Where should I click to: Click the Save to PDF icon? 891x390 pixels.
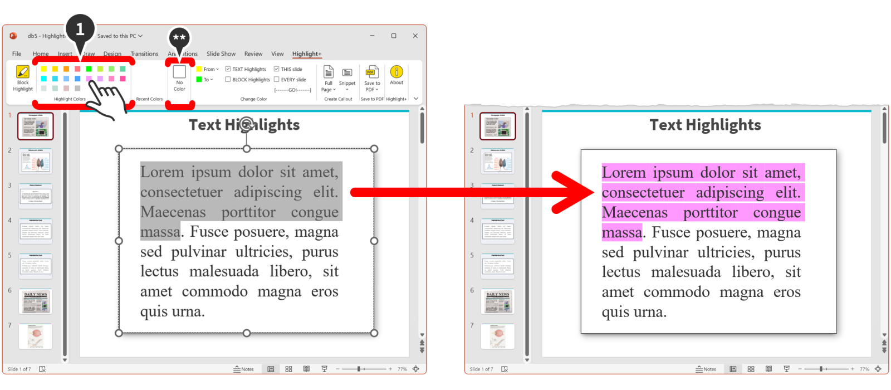coord(371,72)
